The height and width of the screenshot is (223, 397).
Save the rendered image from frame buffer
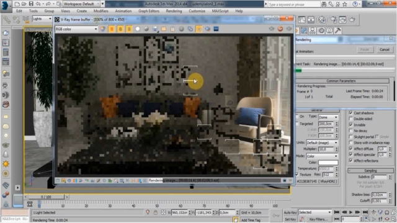pyautogui.click(x=155, y=29)
